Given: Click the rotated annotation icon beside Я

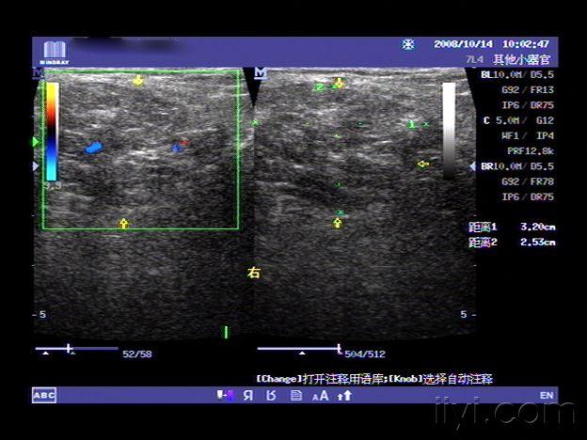Looking at the screenshot, I should pyautogui.click(x=272, y=396).
